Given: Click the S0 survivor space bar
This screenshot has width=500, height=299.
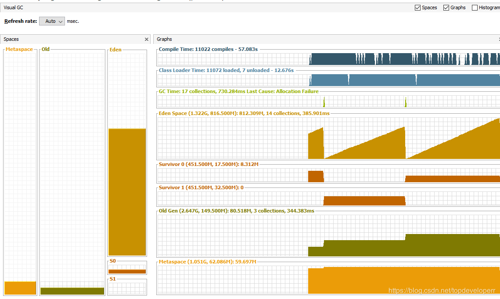Looking at the screenshot, I should [127, 271].
